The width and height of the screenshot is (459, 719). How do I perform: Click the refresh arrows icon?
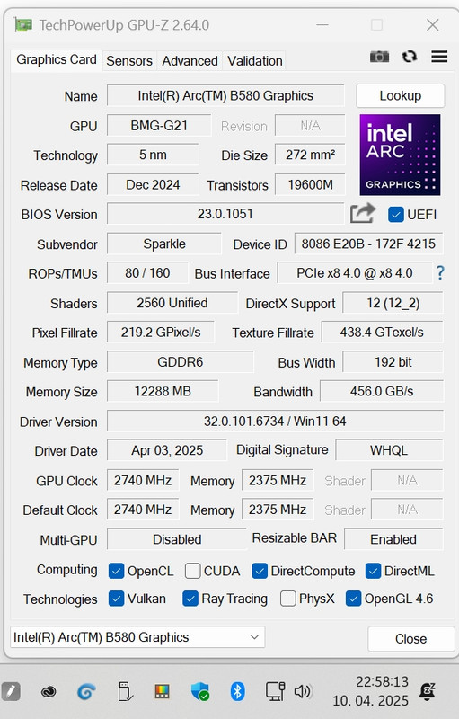(x=409, y=57)
